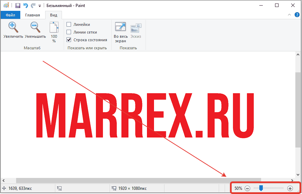Click the selection size icon in the status bar
The image size is (302, 194).
pos(59,188)
